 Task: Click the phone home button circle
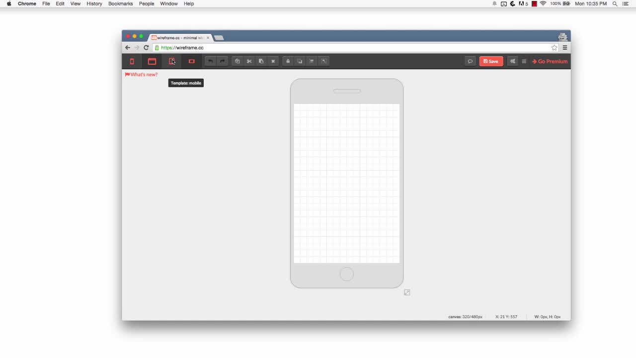point(347,274)
